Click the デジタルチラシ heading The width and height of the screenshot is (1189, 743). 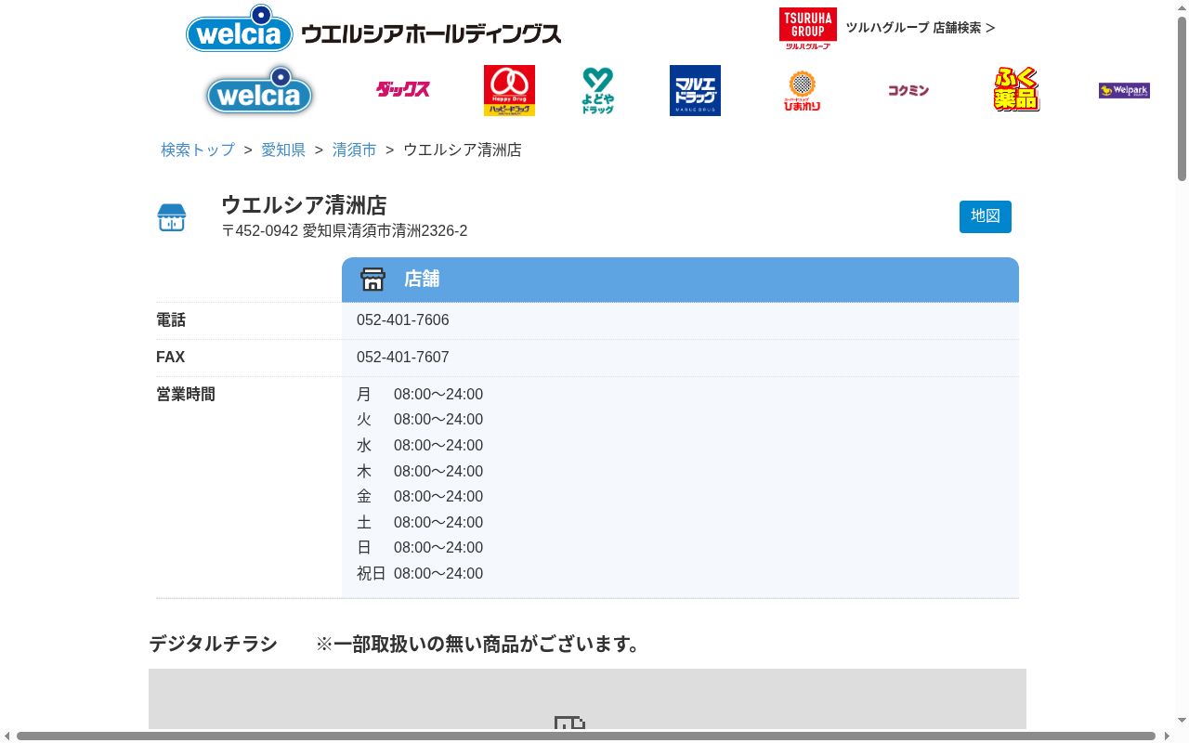pos(214,644)
